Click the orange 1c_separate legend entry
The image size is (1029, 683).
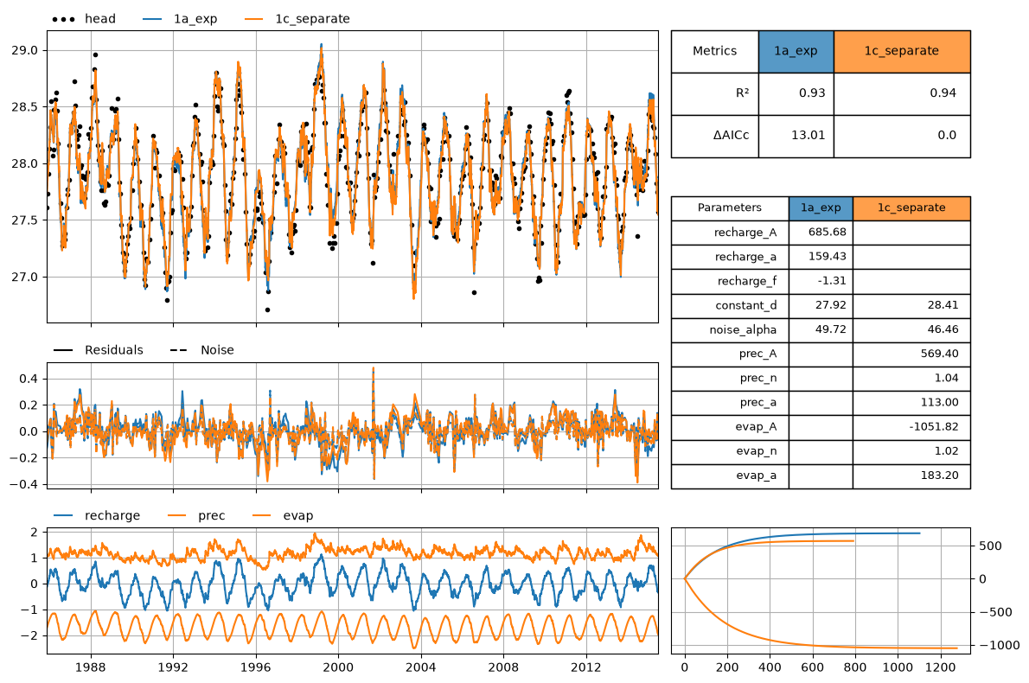[297, 19]
